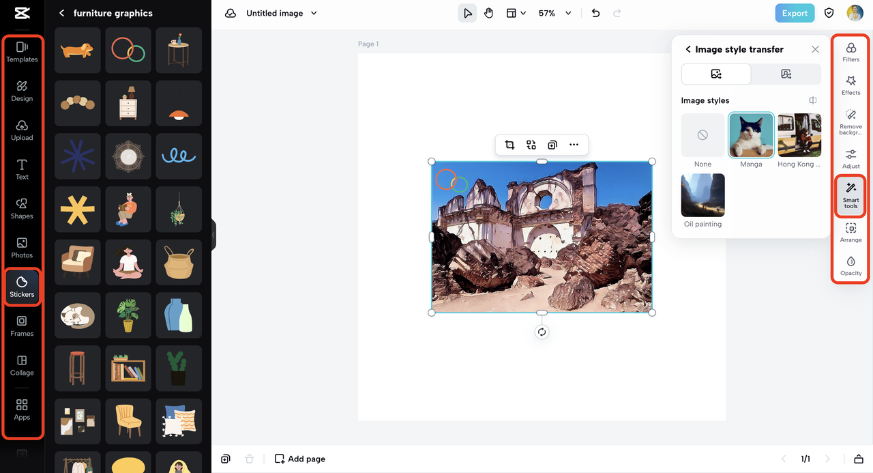Add the armchair with pillow sticker
This screenshot has width=873, height=473.
point(77,262)
